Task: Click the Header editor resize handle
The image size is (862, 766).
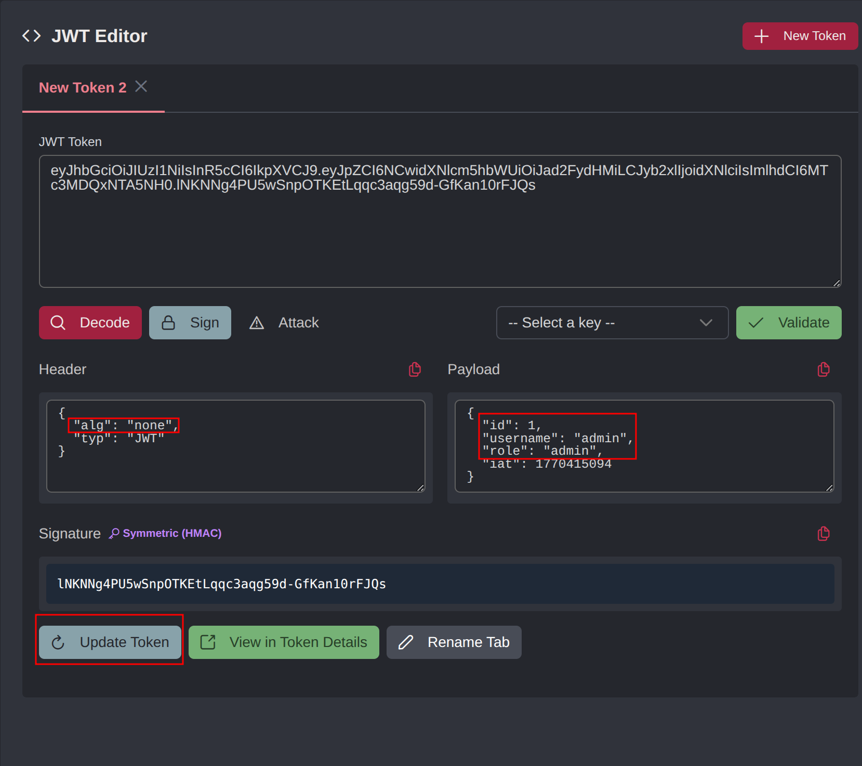Action: point(420,487)
